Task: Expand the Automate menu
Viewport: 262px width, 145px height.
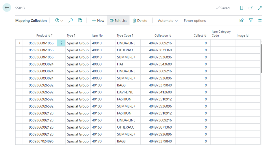Action: (168, 20)
